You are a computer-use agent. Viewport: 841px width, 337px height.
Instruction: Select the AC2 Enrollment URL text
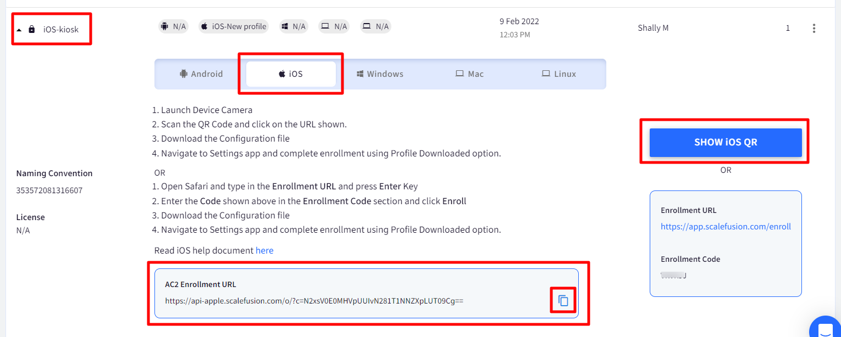314,301
